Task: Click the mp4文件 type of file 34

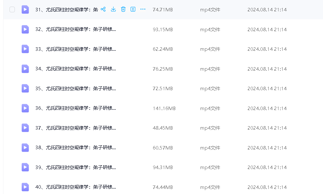Action: pyautogui.click(x=210, y=69)
